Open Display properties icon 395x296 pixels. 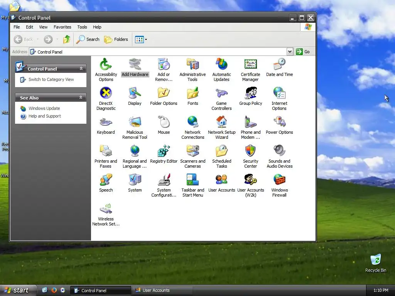tap(135, 96)
